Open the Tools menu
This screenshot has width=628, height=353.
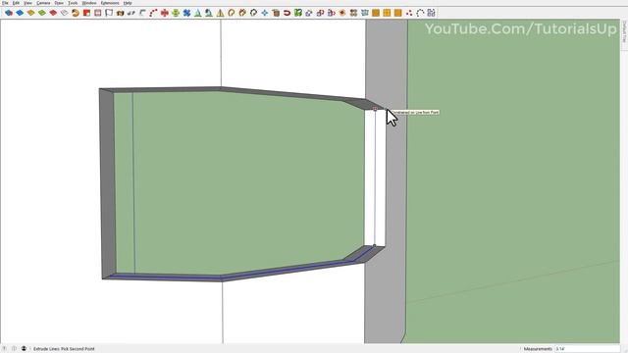(73, 3)
